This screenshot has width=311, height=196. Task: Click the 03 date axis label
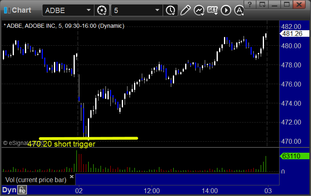[268, 191]
